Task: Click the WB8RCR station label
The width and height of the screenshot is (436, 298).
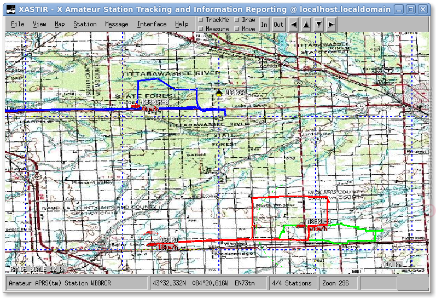Action: (235, 93)
